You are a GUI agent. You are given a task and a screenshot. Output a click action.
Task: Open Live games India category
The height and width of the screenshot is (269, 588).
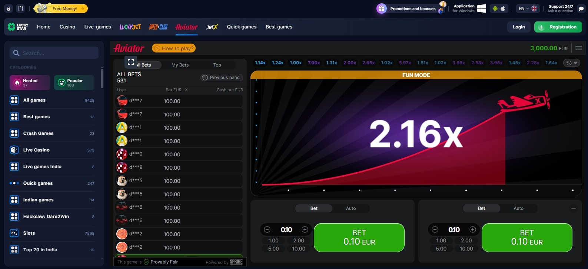tap(52, 167)
